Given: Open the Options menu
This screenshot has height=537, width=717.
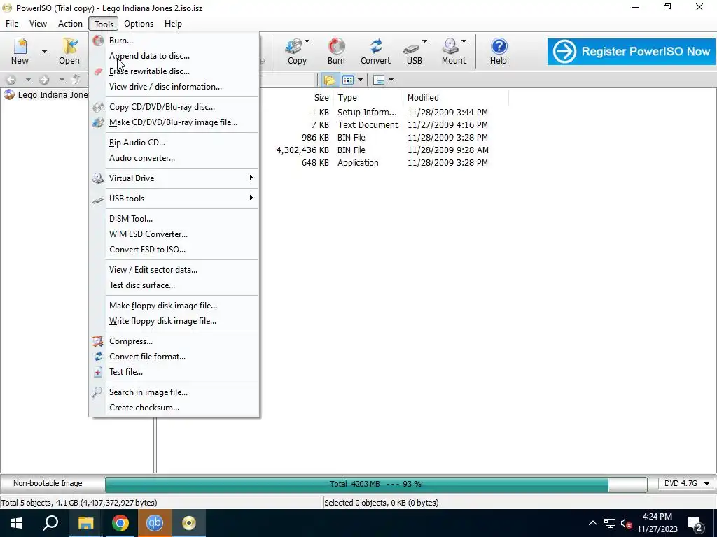Looking at the screenshot, I should tap(139, 24).
